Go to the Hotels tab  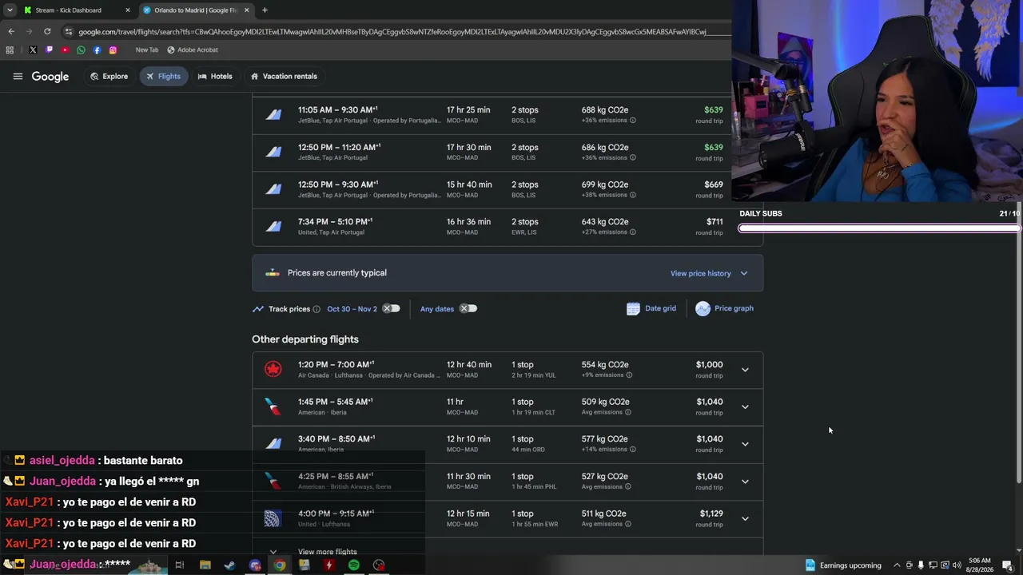click(x=215, y=77)
